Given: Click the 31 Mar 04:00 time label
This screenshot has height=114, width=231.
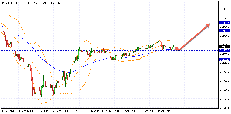Looking at the screenshot, I should [x=96, y=111].
